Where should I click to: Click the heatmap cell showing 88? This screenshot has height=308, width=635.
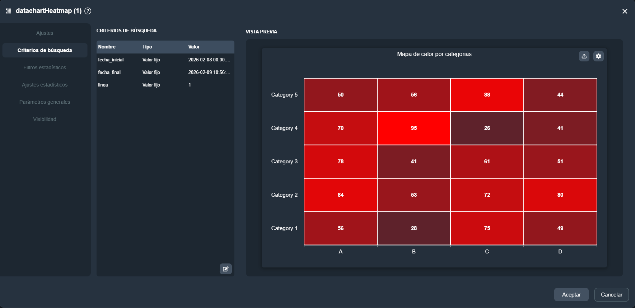(487, 95)
